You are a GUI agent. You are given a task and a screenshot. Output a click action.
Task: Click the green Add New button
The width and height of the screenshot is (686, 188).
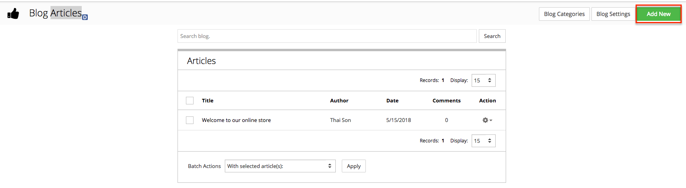[x=658, y=14]
